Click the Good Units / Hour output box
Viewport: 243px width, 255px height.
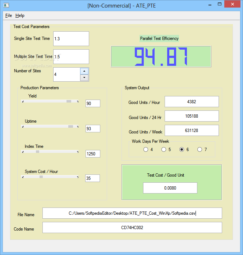pos(192,102)
